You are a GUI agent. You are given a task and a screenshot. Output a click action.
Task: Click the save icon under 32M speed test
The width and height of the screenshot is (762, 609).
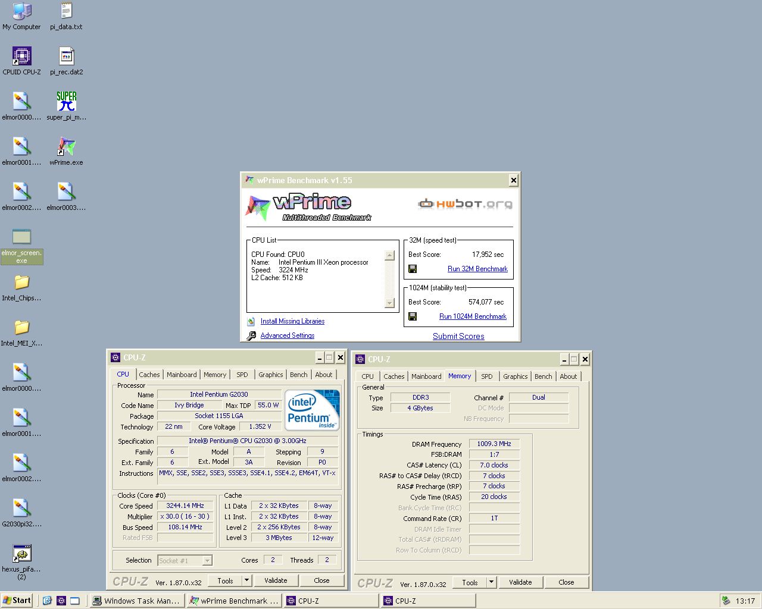pos(413,269)
